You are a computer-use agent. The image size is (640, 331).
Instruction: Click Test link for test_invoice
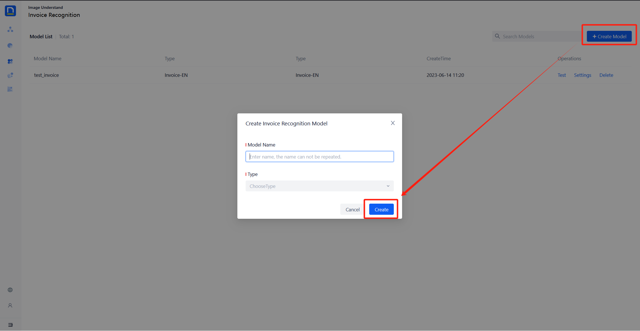coord(562,75)
